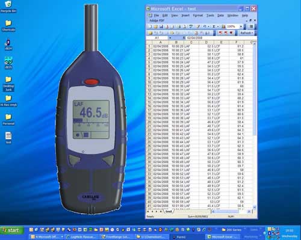301x240 pixels.
Task: Select the dB24 desktop icon
Action: (x=8, y=44)
